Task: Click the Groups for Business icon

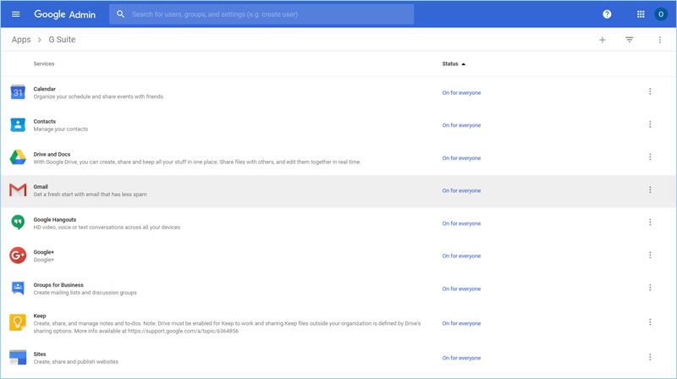Action: 18,288
